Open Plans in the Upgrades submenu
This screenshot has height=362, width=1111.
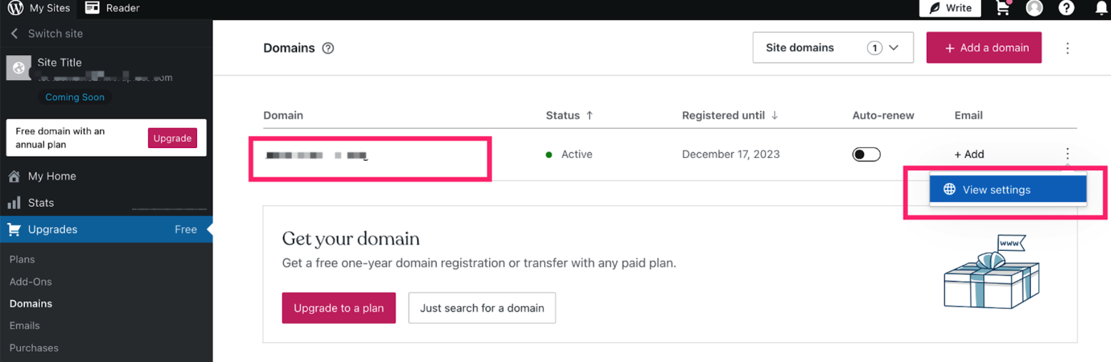click(x=22, y=259)
